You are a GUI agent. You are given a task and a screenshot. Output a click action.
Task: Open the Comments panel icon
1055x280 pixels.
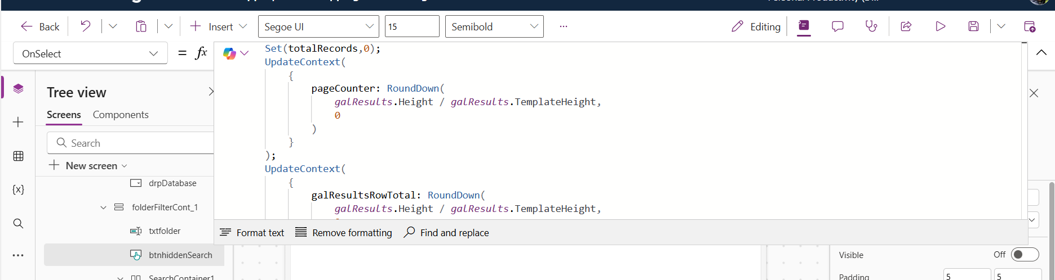837,26
